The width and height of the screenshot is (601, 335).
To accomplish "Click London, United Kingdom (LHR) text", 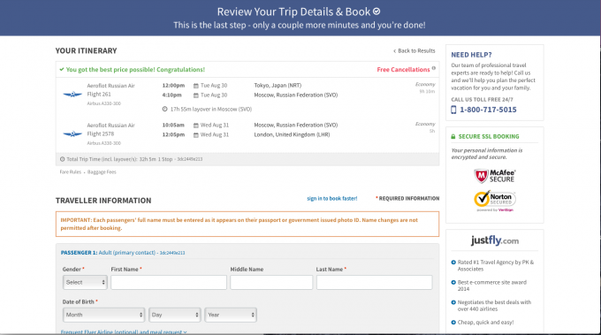I will pos(292,135).
